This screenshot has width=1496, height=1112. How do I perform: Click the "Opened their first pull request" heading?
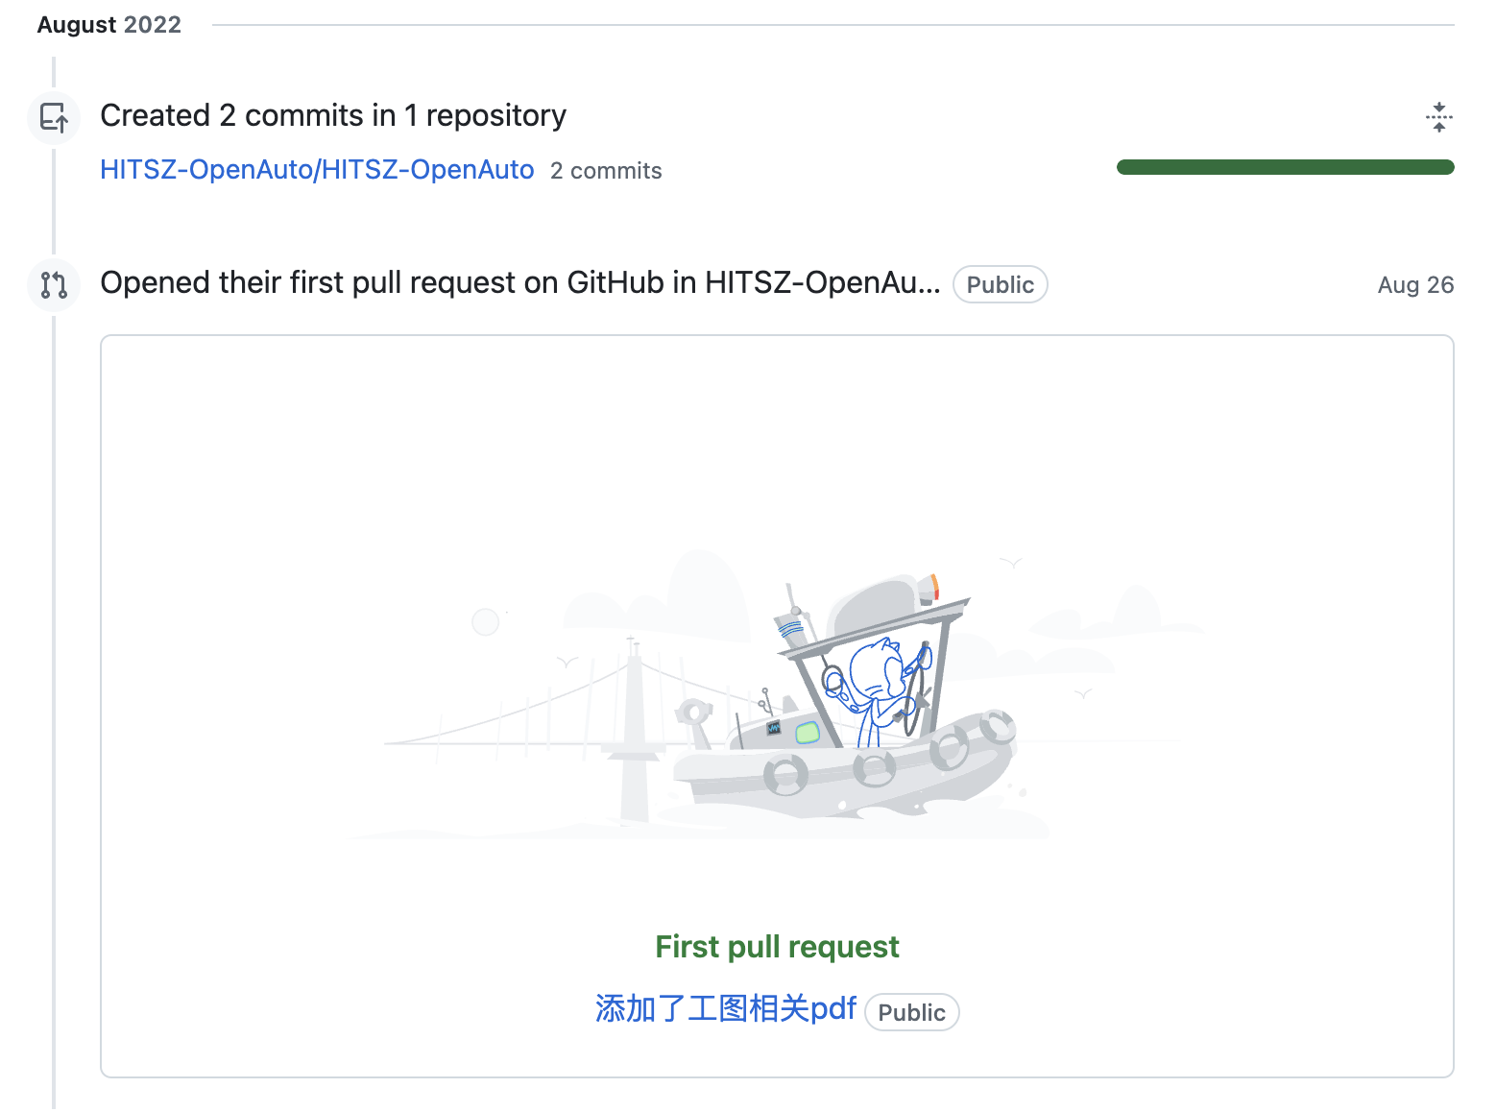click(x=519, y=283)
